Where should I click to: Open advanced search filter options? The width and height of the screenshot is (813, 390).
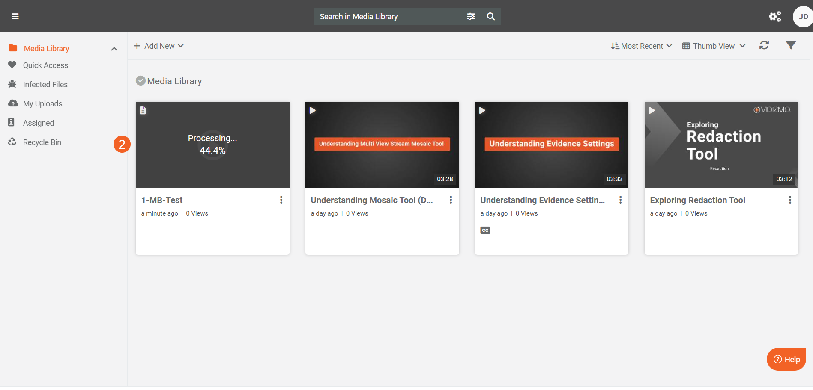[471, 16]
